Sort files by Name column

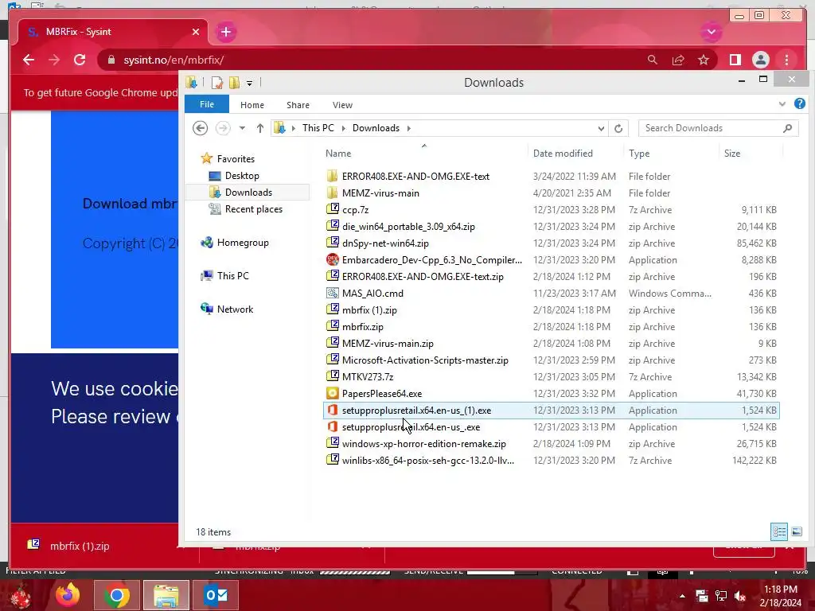pos(337,154)
